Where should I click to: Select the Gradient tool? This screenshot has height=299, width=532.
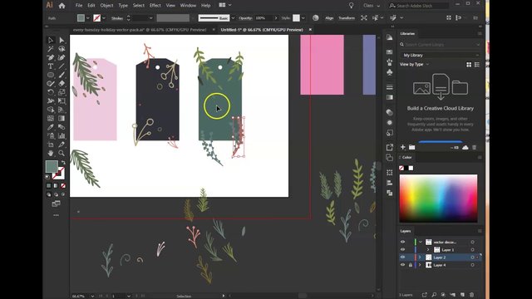(x=62, y=118)
